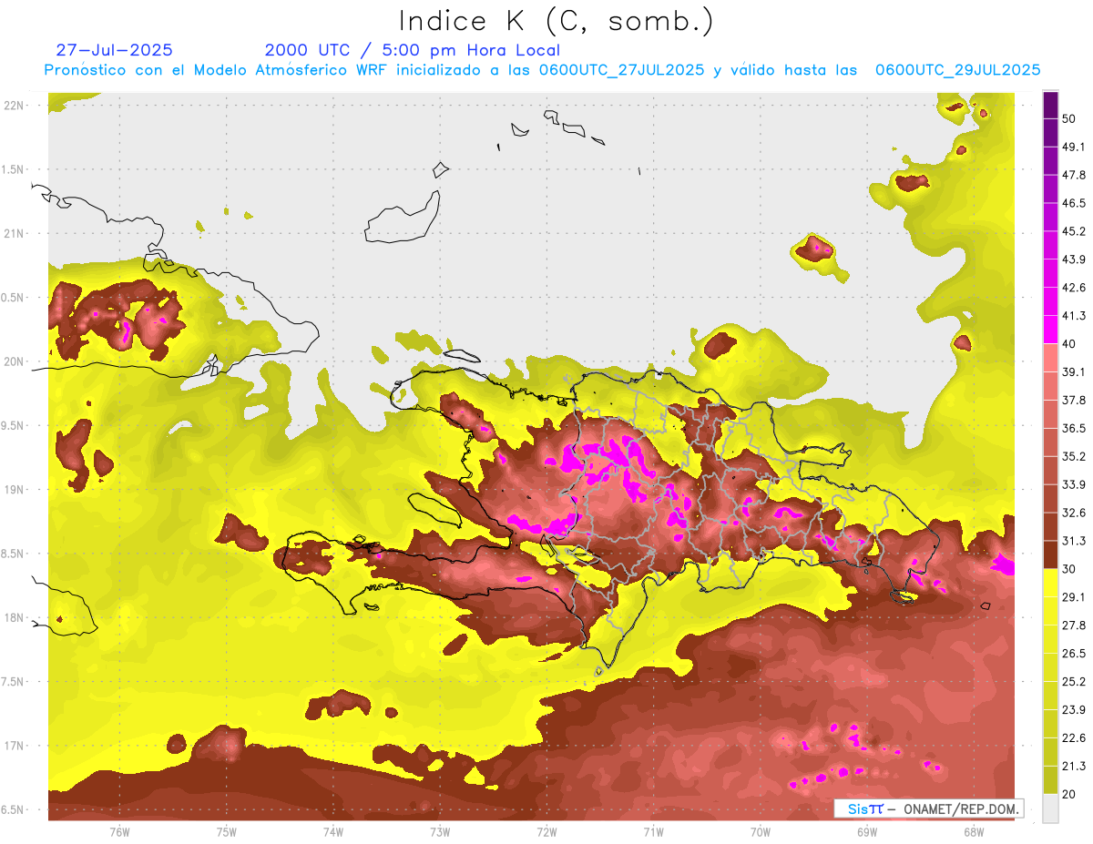Click the bright magenta swatch between 40 and 41.3
This screenshot has width=1093, height=844.
[1050, 330]
